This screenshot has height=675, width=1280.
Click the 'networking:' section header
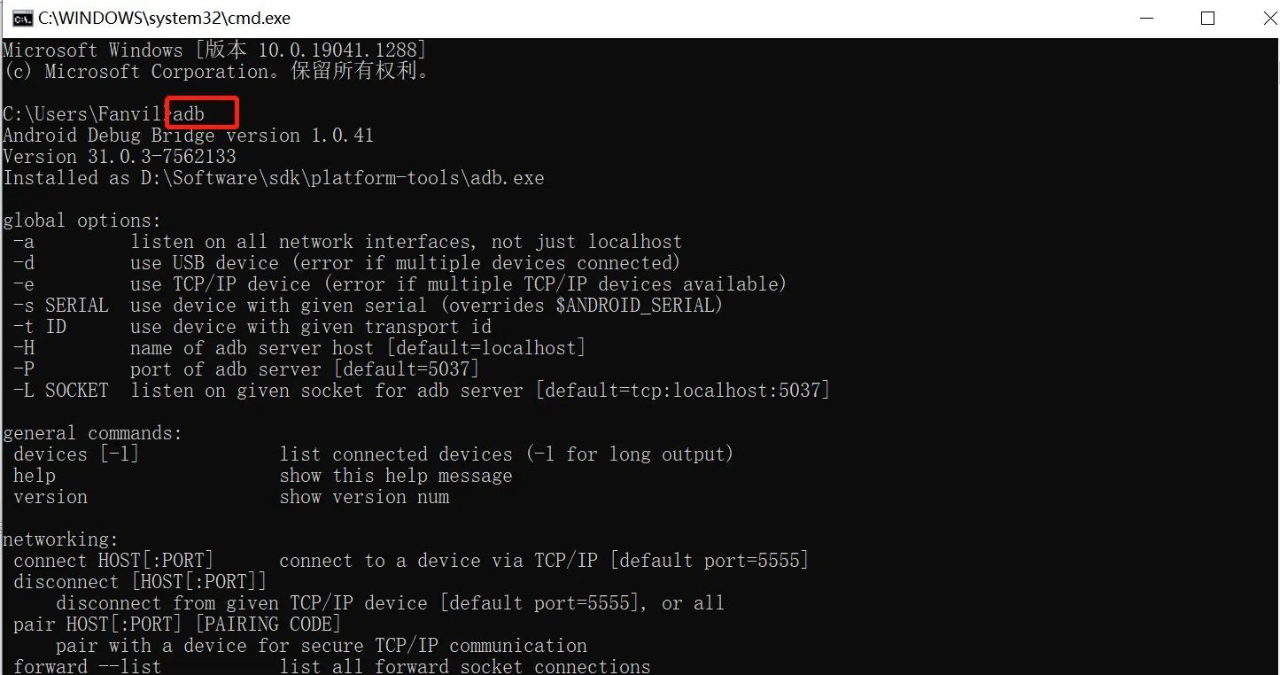pos(60,539)
